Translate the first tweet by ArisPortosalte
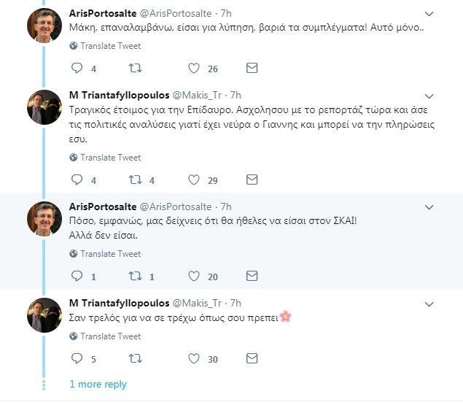Viewport: 463px width, 405px height. click(110, 45)
